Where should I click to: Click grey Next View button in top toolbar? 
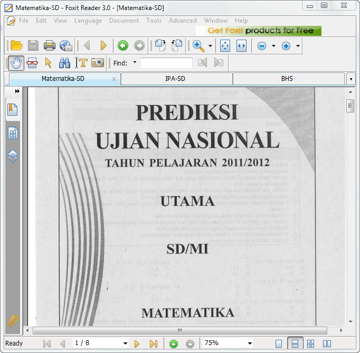point(139,45)
